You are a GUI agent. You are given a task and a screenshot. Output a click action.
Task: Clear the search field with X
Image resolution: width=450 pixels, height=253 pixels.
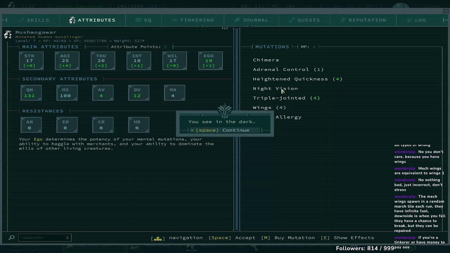point(67,238)
